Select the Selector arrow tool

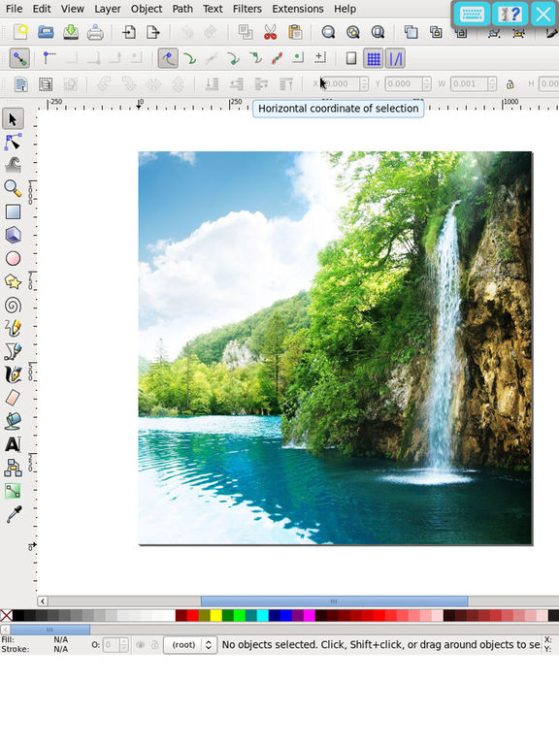[13, 118]
